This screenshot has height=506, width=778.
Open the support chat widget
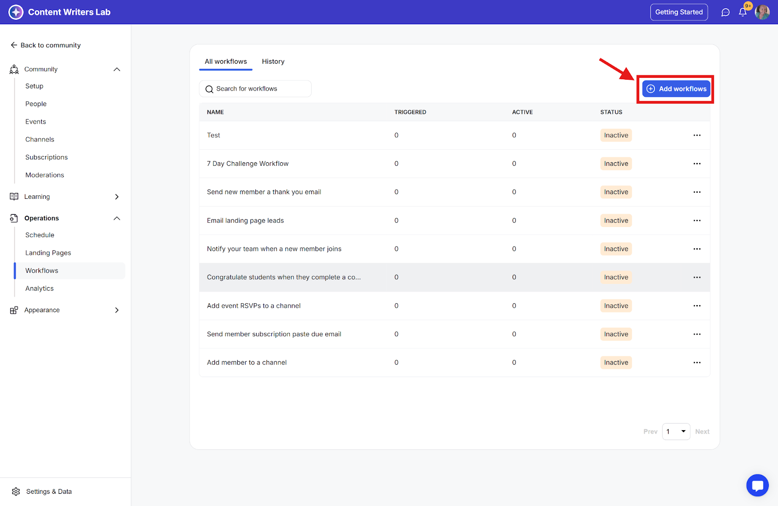pos(757,485)
